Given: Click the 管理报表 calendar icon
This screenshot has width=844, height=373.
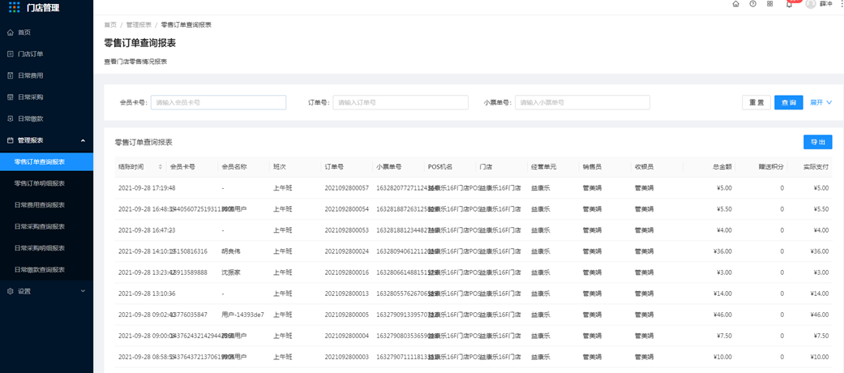Looking at the screenshot, I should [x=11, y=140].
